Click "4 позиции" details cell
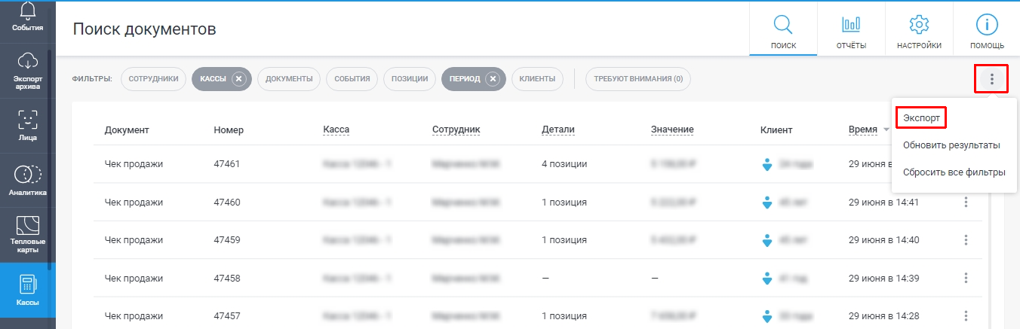 click(564, 164)
